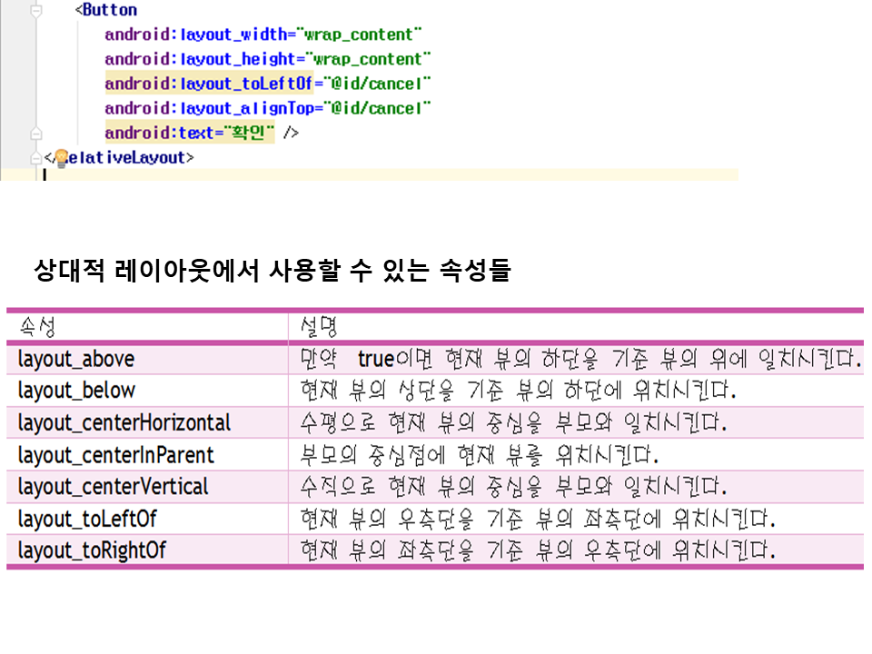Click the layout_centerInParent table cell
The image size is (872, 654).
(x=115, y=454)
